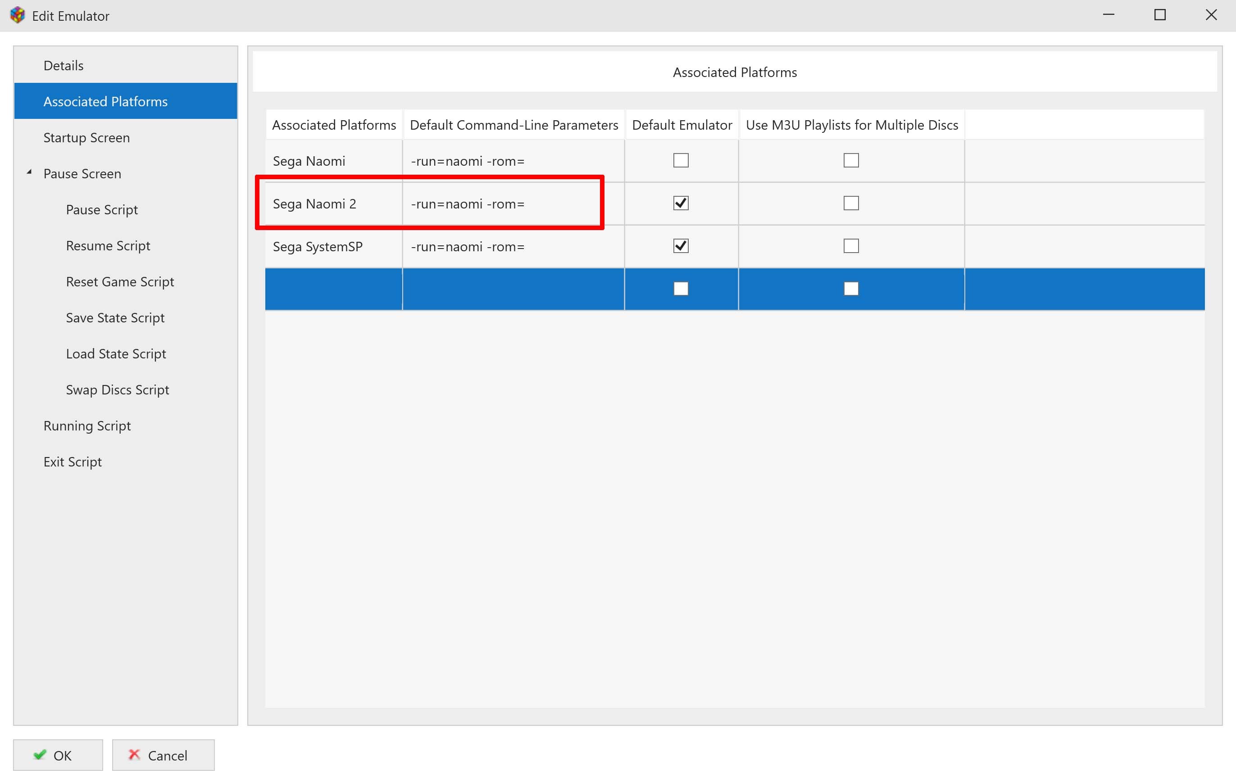Image resolution: width=1236 pixels, height=783 pixels.
Task: Enable M3U Playlists for Sega SystemSP
Action: [851, 246]
